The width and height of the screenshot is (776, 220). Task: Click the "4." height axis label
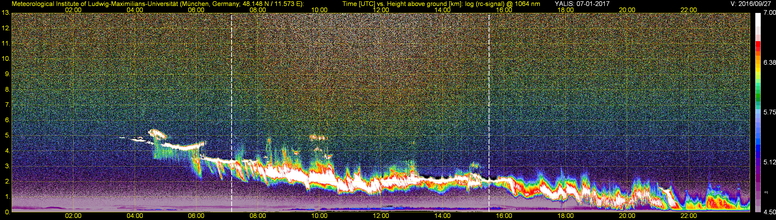pos(8,151)
